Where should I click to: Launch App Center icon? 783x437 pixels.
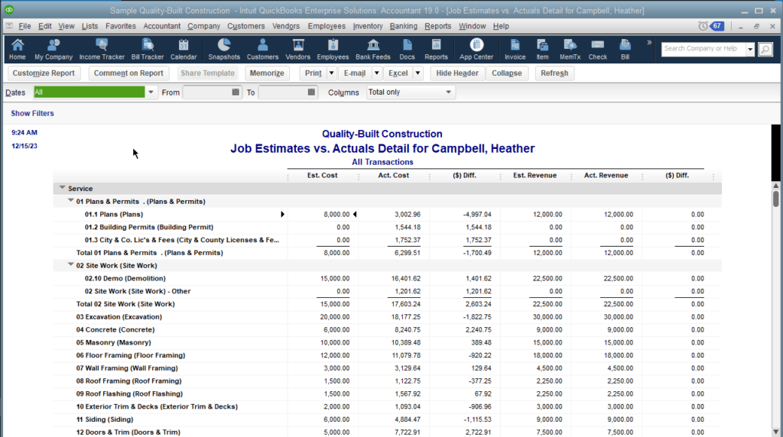coord(476,50)
